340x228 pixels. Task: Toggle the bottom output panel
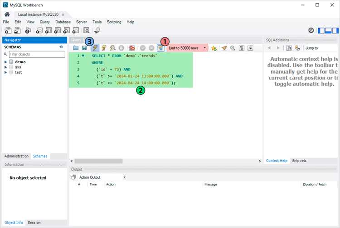(328, 30)
